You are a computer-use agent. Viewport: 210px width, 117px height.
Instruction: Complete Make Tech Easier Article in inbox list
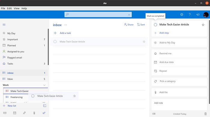[55, 42]
